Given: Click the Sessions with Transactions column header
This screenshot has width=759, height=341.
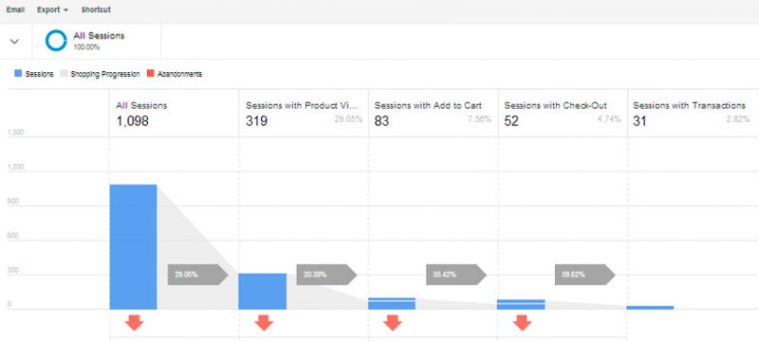Looking at the screenshot, I should pos(690,105).
